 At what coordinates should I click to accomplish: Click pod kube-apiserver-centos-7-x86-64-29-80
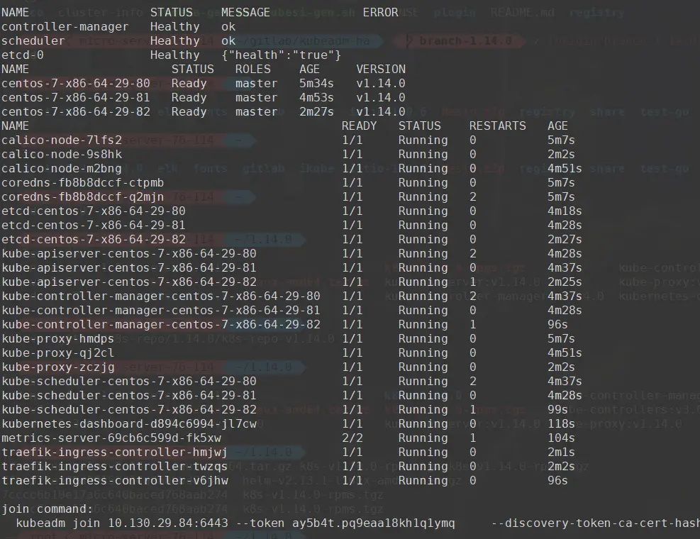[x=129, y=254]
